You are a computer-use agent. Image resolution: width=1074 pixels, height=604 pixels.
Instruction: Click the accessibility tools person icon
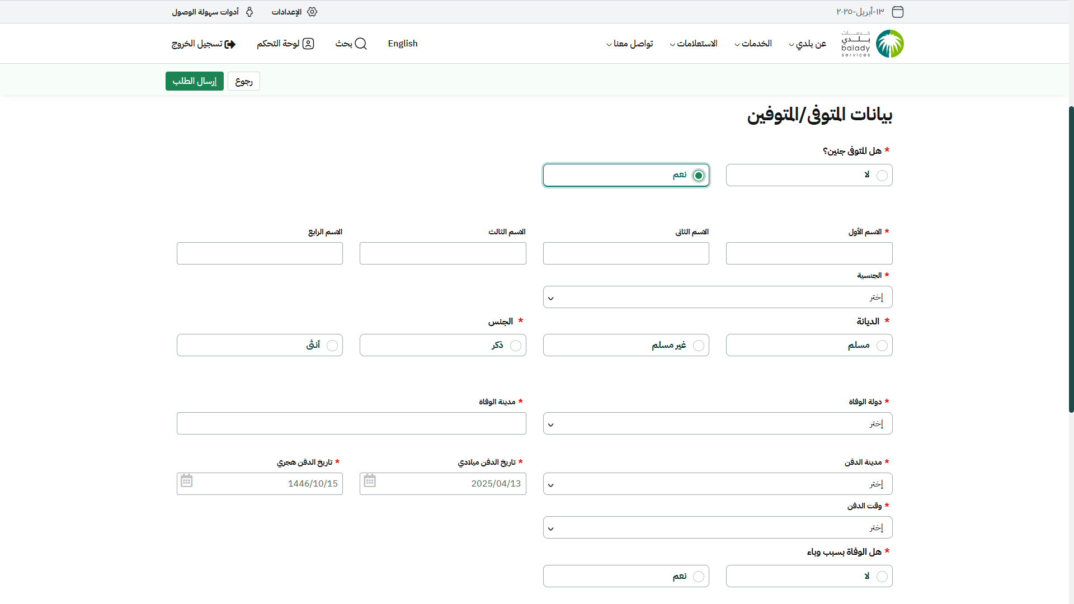click(x=249, y=12)
